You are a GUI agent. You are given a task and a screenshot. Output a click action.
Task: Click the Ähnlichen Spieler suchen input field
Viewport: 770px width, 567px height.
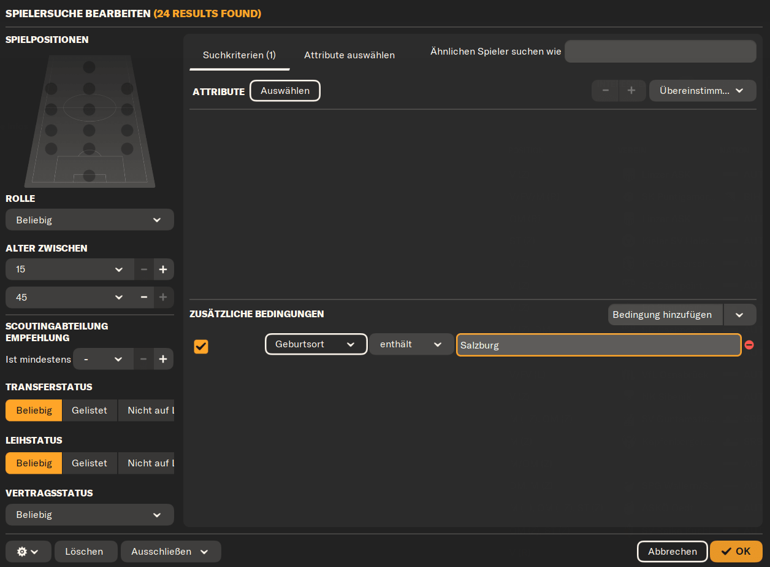coord(660,52)
